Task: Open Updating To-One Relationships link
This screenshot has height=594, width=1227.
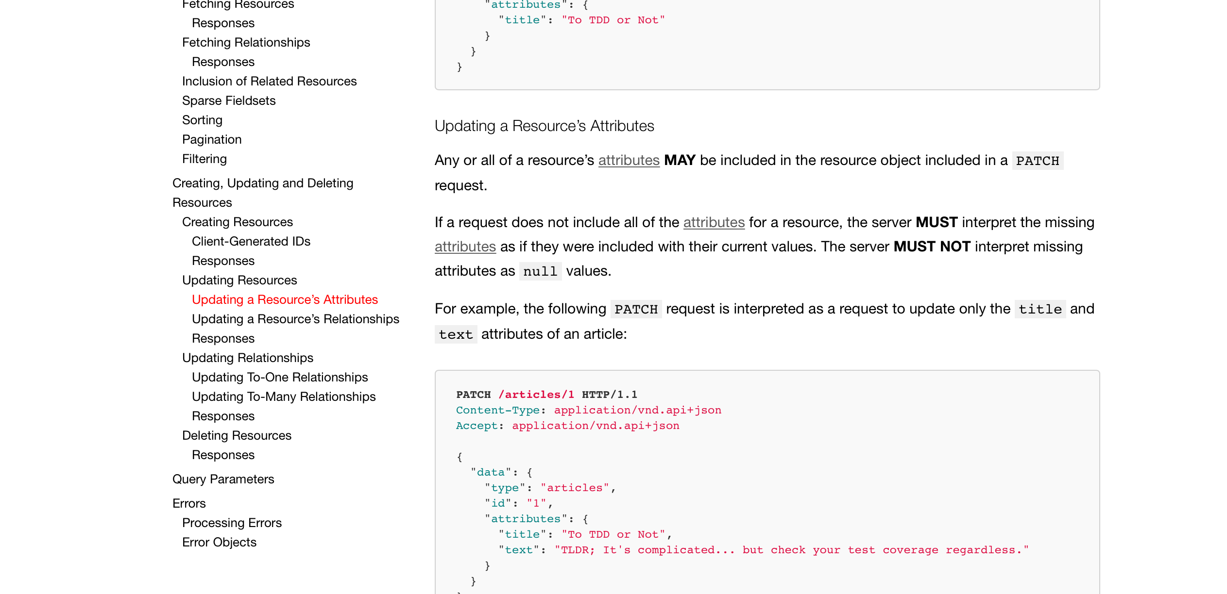Action: [x=280, y=377]
